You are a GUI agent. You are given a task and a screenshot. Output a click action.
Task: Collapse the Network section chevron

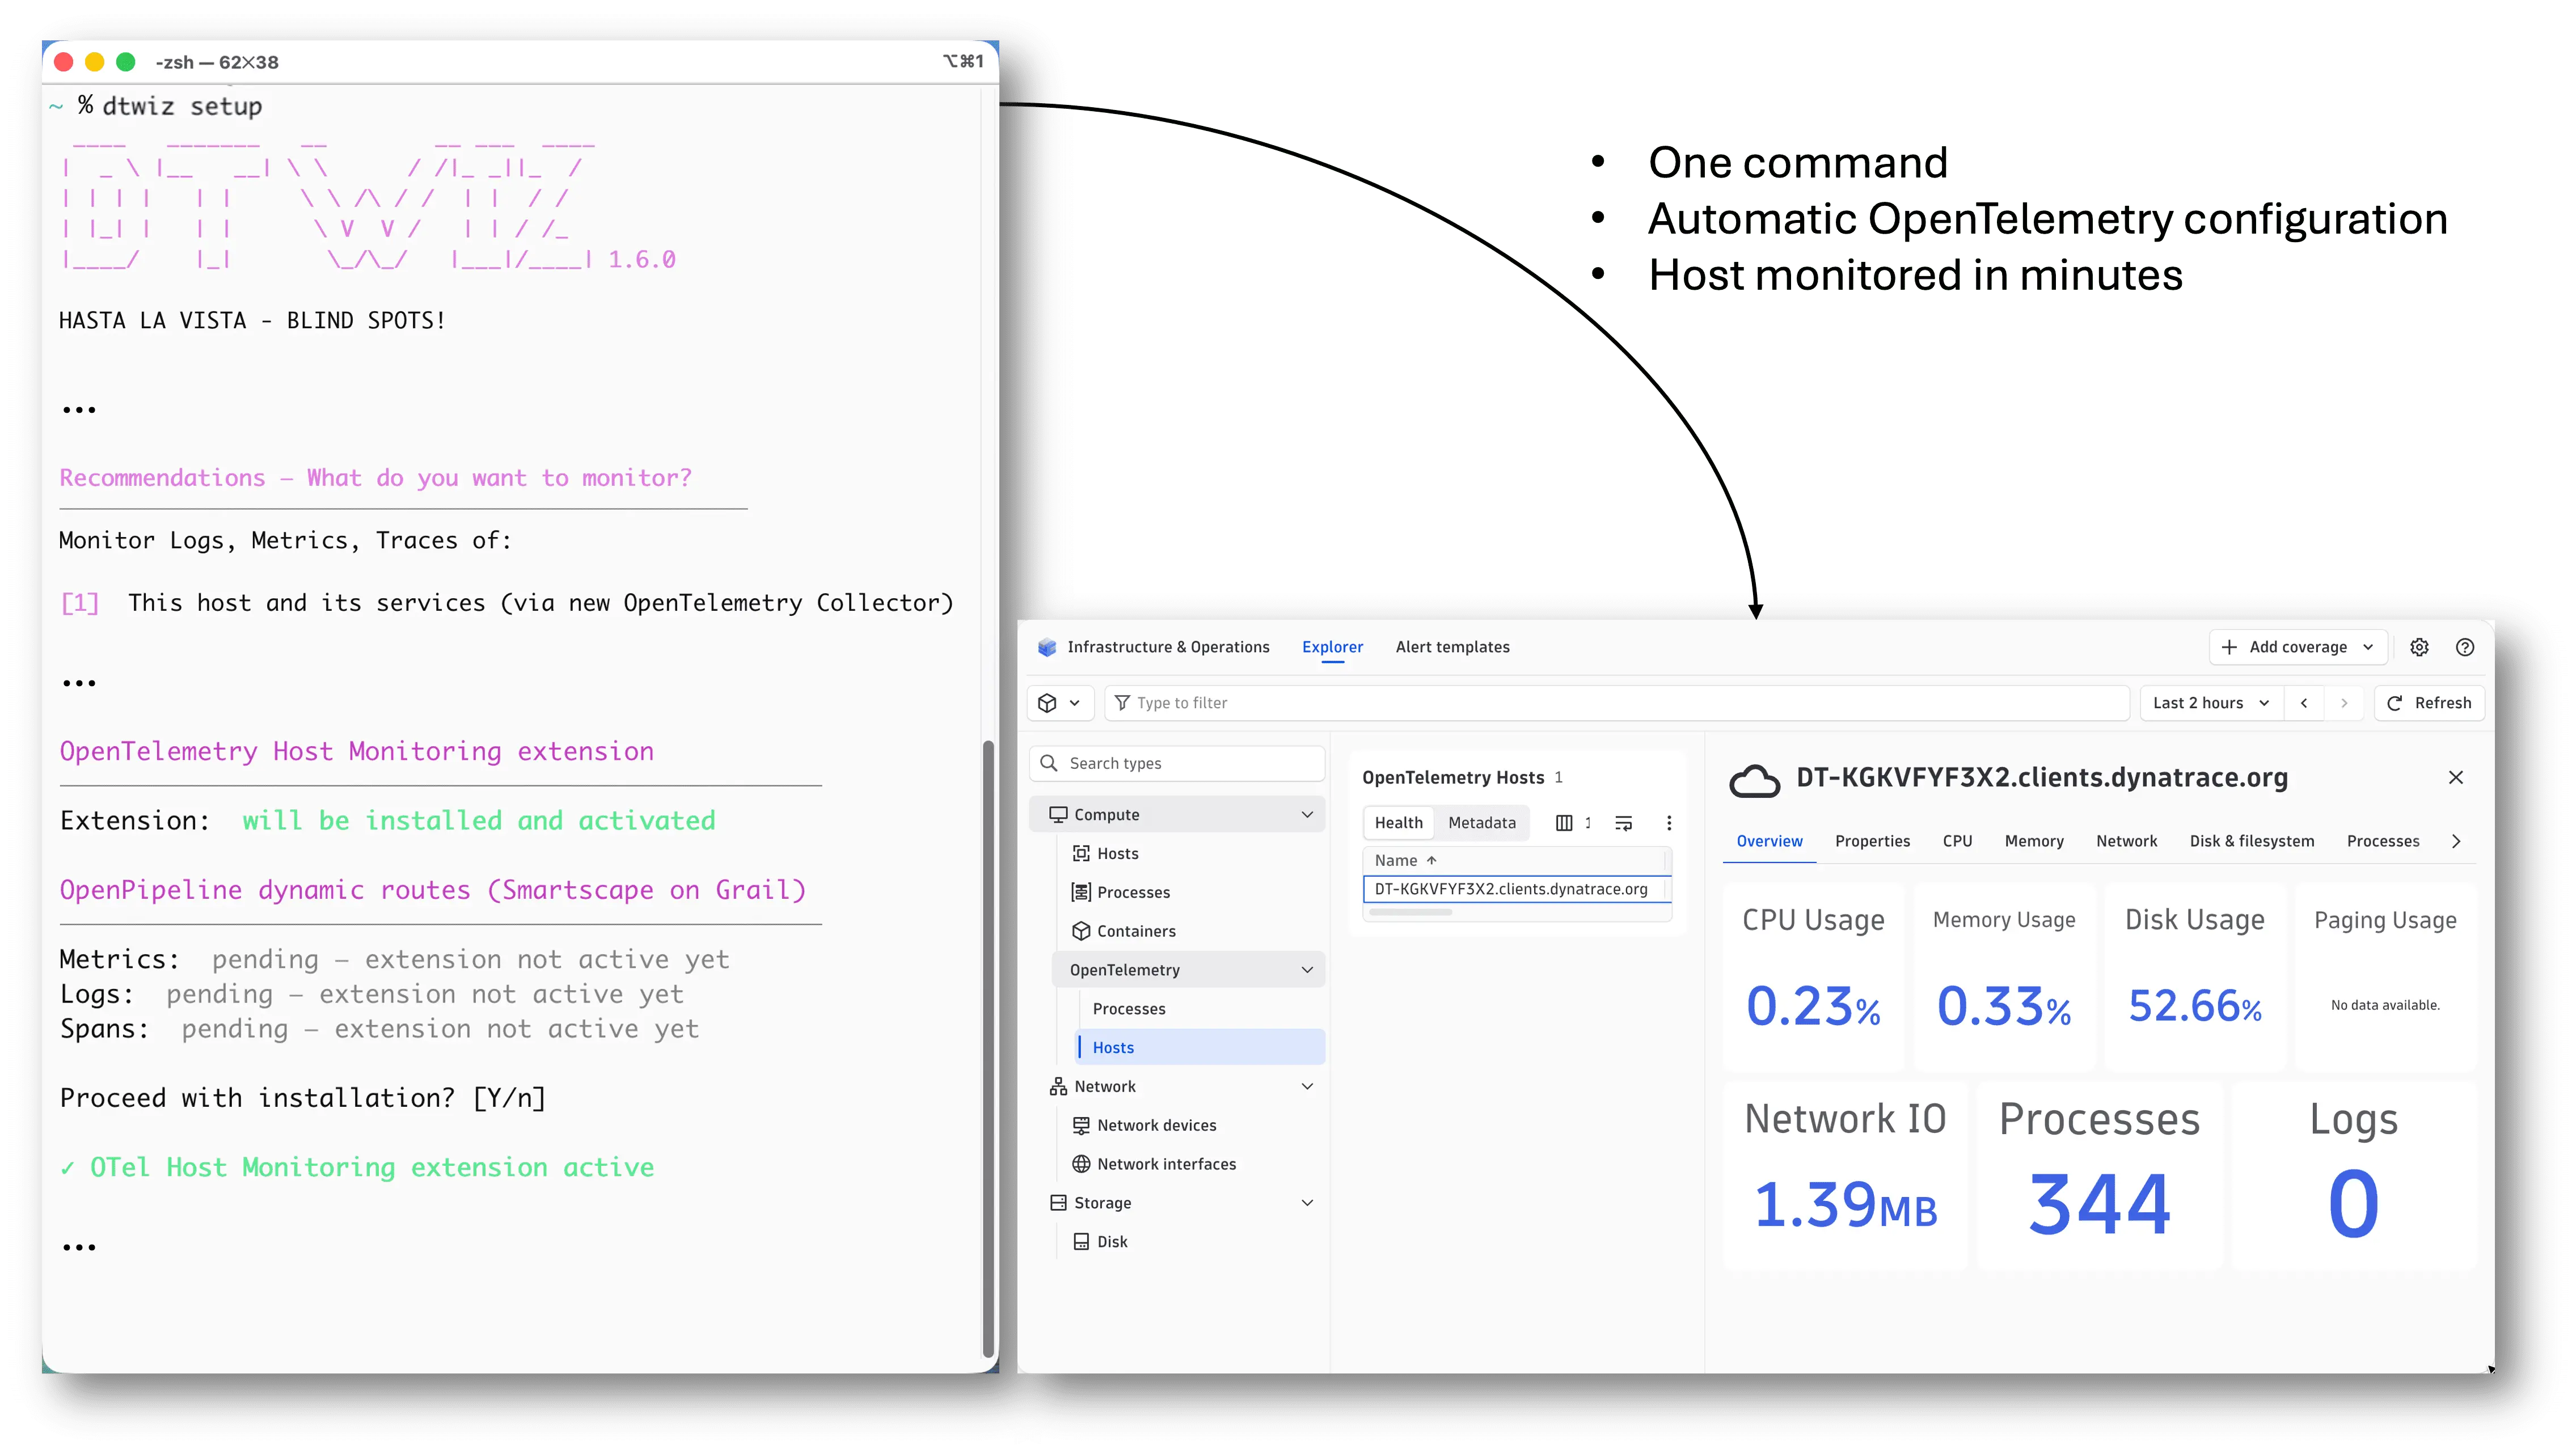pyautogui.click(x=1306, y=1086)
